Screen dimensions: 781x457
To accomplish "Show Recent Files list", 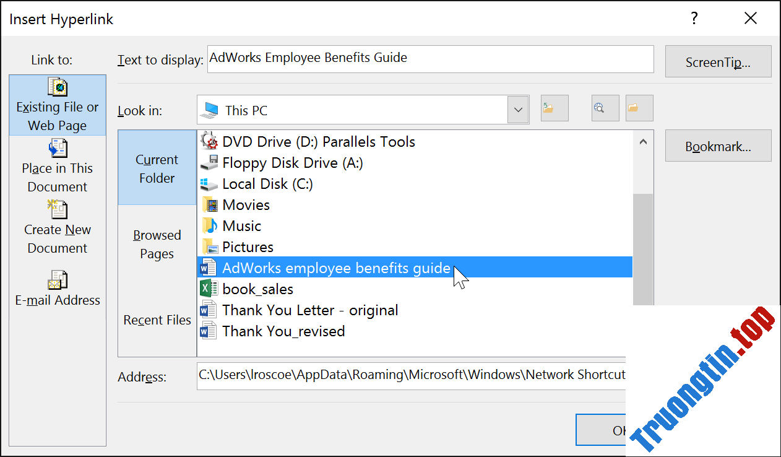I will click(157, 320).
